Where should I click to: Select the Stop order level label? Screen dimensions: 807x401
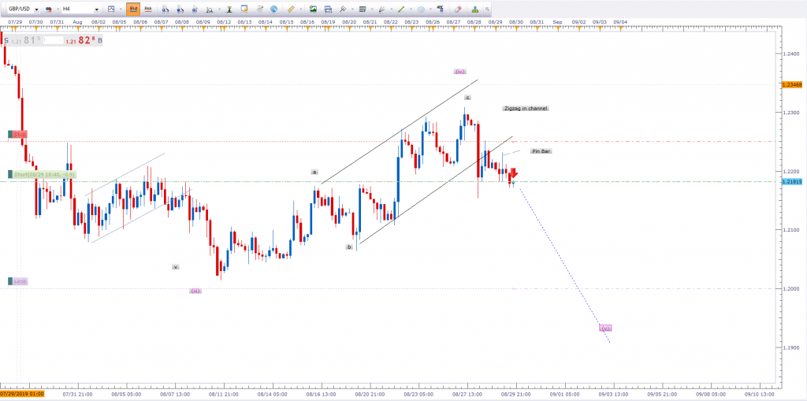(18, 135)
